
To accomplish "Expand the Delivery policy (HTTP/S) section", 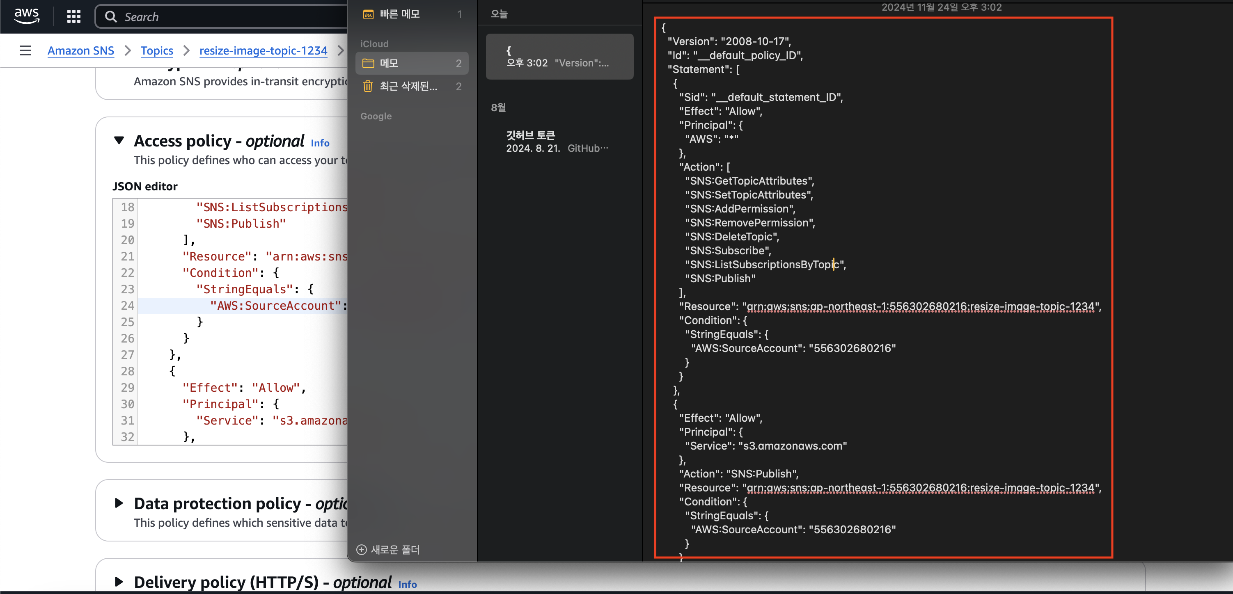I will (x=119, y=582).
